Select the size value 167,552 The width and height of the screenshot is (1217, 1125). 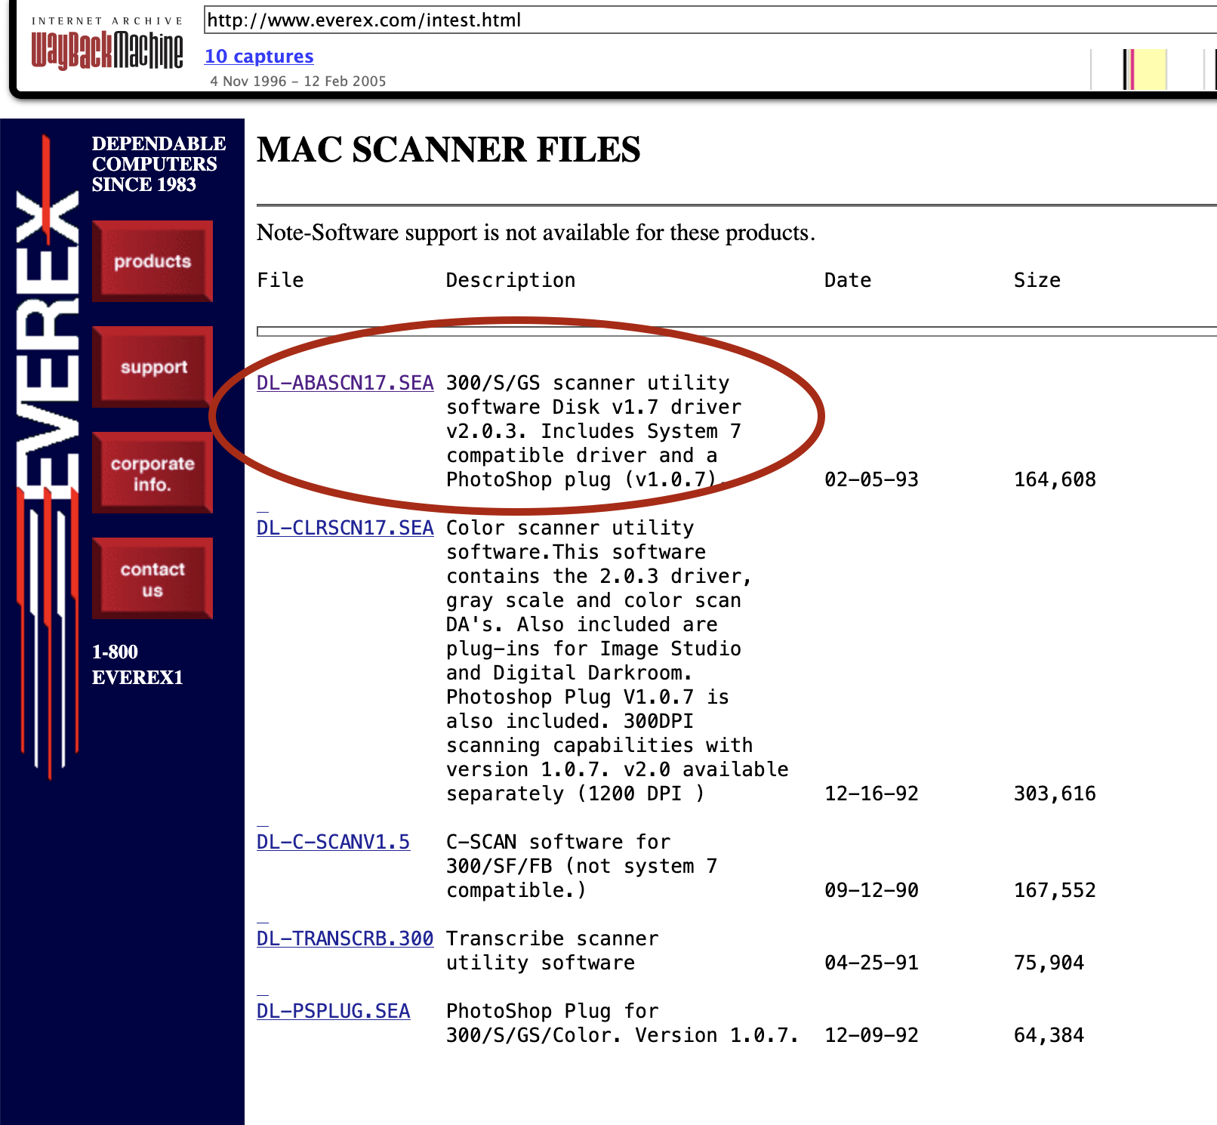(x=1055, y=890)
